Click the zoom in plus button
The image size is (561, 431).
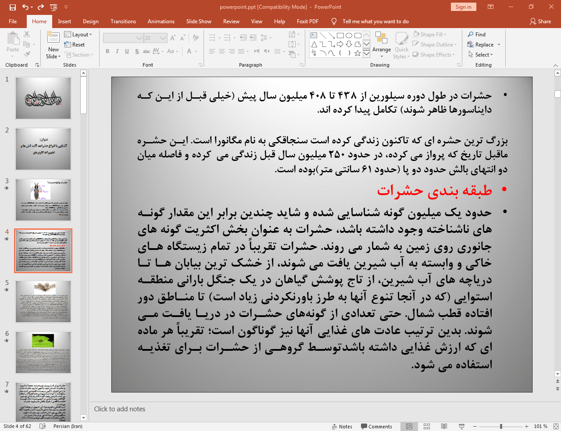(x=526, y=427)
